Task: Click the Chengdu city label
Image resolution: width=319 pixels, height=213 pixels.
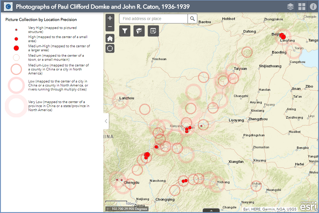Action: pos(131,182)
